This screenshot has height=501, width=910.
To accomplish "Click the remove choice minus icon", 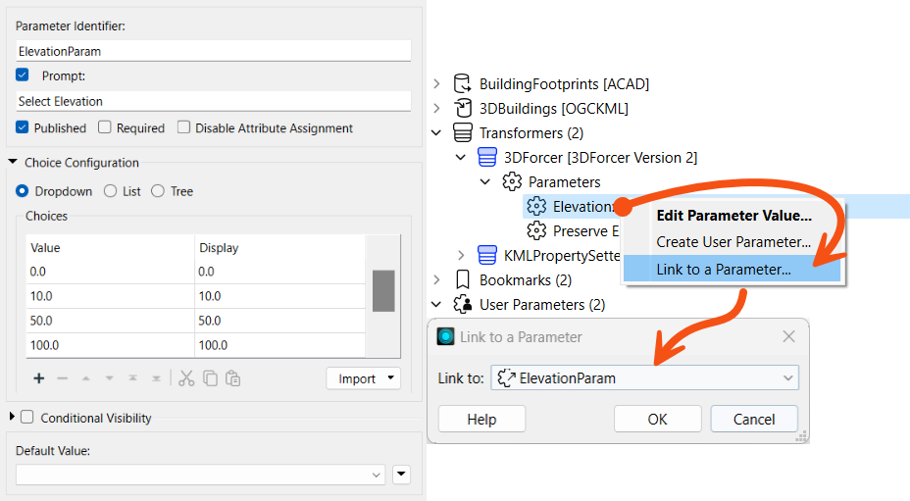I will (63, 378).
